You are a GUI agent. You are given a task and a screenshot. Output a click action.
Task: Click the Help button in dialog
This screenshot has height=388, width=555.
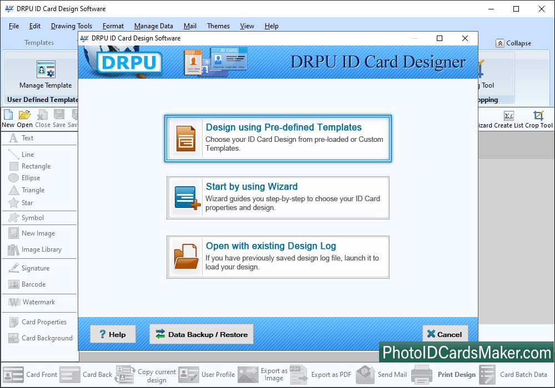pos(113,334)
